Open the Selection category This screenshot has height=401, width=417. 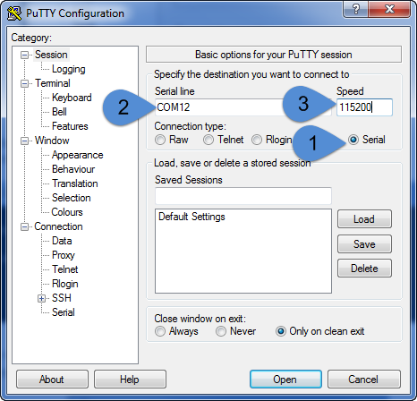coord(71,198)
